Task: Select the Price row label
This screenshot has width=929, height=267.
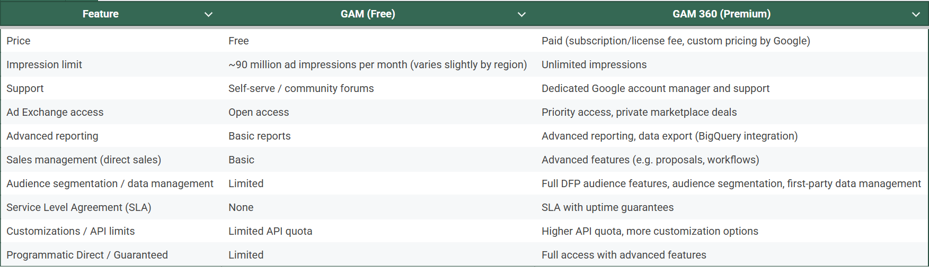Action: [19, 41]
